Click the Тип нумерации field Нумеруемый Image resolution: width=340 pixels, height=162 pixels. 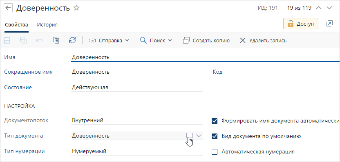tap(137, 151)
